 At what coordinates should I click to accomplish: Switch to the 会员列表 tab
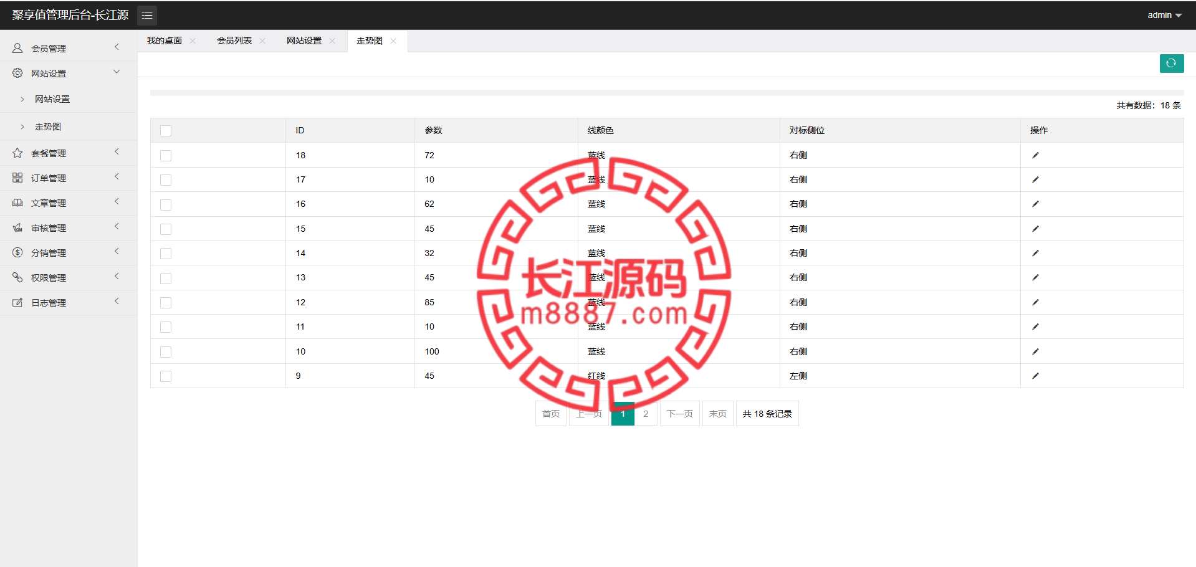[234, 40]
